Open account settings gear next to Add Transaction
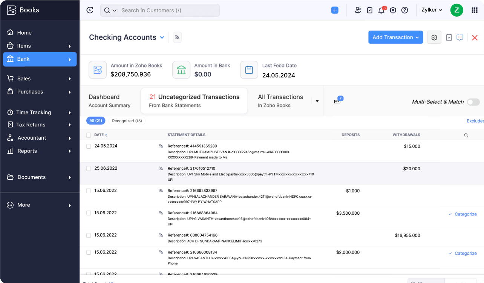 (x=434, y=37)
